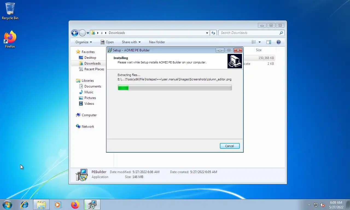Minimize the Setup installer window

pyautogui.click(x=220, y=50)
